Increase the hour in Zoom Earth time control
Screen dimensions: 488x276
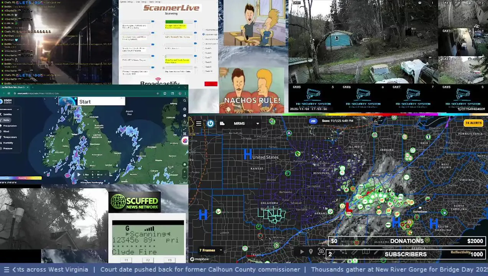(x=92, y=172)
